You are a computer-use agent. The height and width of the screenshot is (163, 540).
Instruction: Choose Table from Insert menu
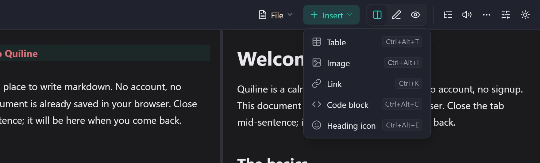click(x=367, y=42)
